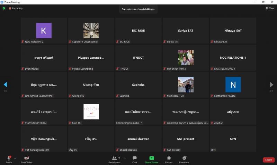This screenshot has height=165, width=277.
Task: Select the Piyapat Jarunpong participant tile
Action: point(91,58)
